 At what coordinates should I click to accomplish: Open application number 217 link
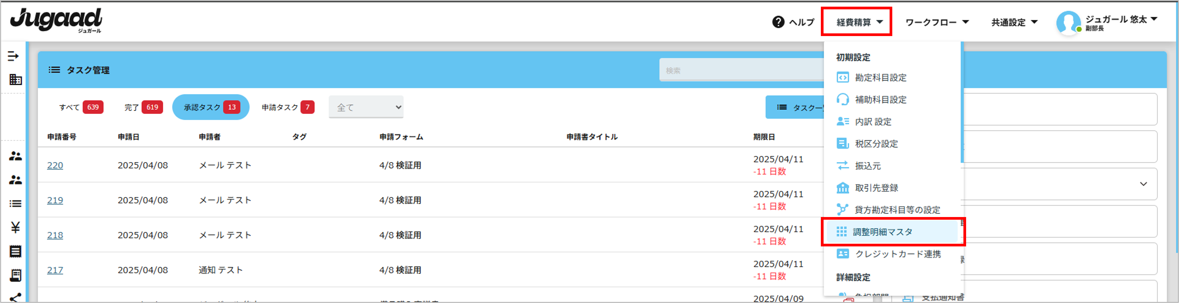pyautogui.click(x=55, y=270)
